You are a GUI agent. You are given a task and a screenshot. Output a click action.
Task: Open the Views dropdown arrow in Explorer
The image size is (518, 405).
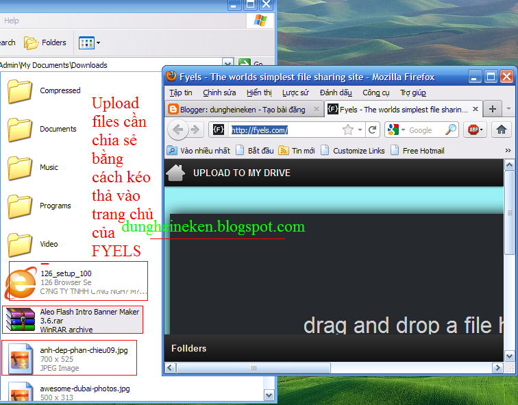(98, 43)
